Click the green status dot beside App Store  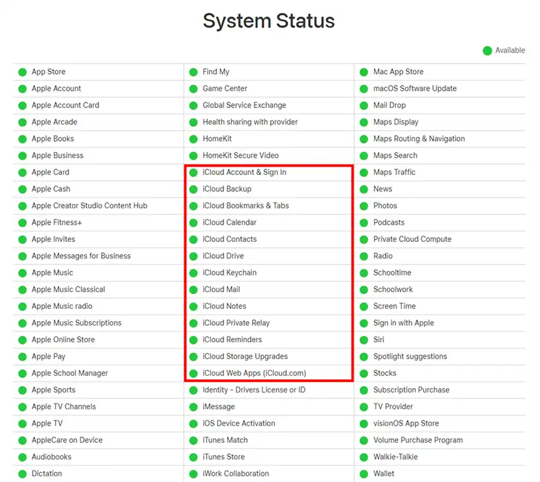click(x=22, y=72)
